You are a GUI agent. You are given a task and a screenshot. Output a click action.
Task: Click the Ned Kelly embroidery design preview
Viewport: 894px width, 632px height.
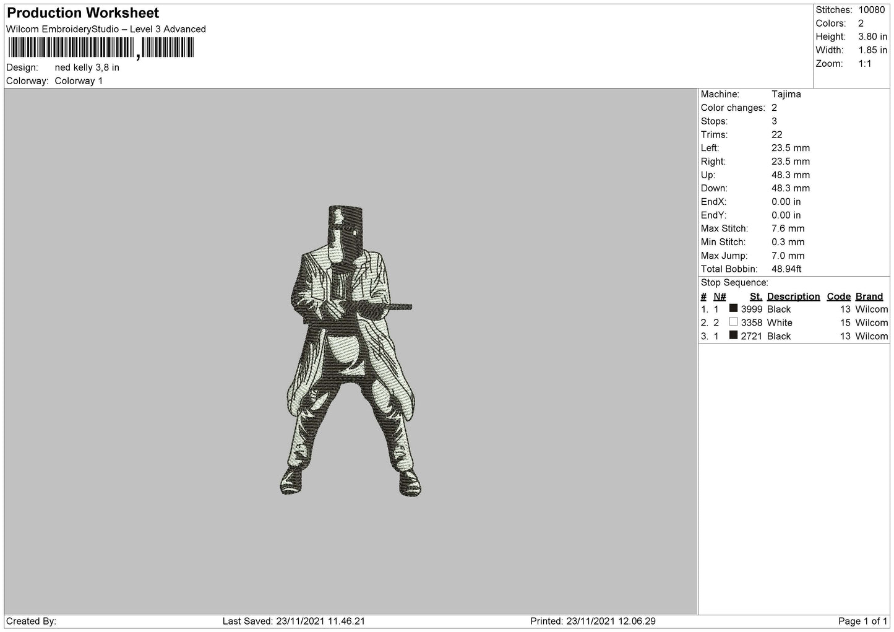pyautogui.click(x=350, y=351)
